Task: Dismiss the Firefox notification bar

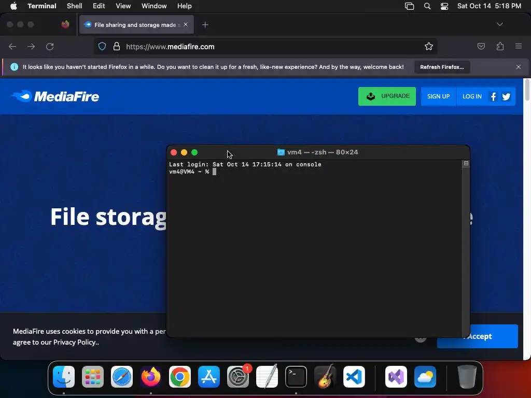Action: (x=519, y=67)
